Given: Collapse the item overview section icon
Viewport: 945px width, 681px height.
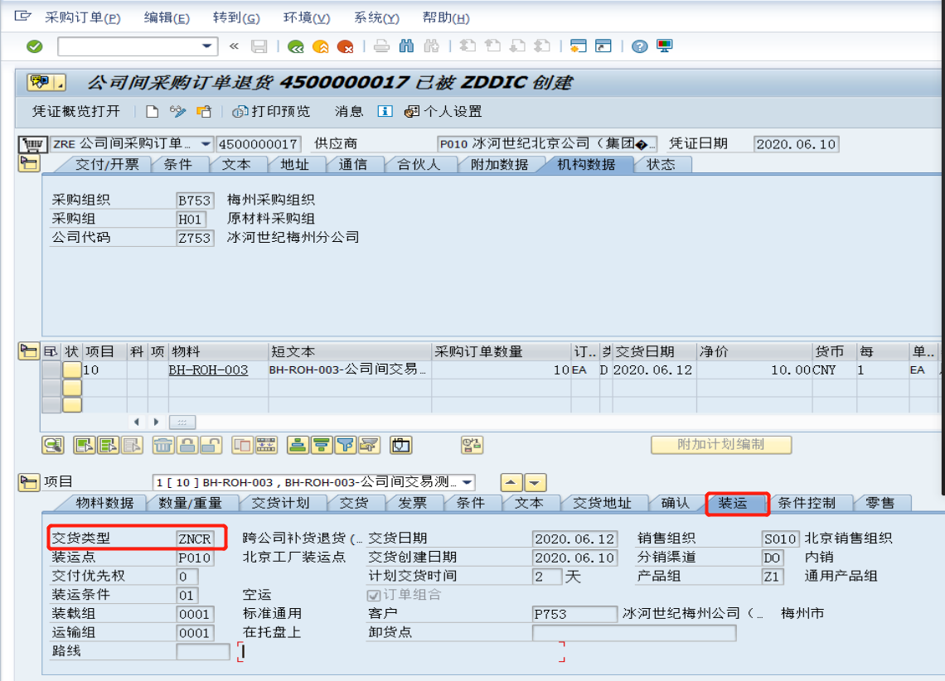Looking at the screenshot, I should 29,351.
